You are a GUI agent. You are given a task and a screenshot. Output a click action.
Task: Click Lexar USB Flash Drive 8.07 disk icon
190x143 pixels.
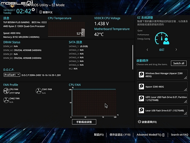click(x=142, y=110)
